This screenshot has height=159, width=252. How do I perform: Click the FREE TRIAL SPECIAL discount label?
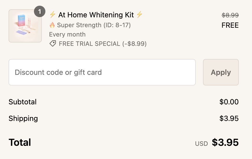pos(103,44)
